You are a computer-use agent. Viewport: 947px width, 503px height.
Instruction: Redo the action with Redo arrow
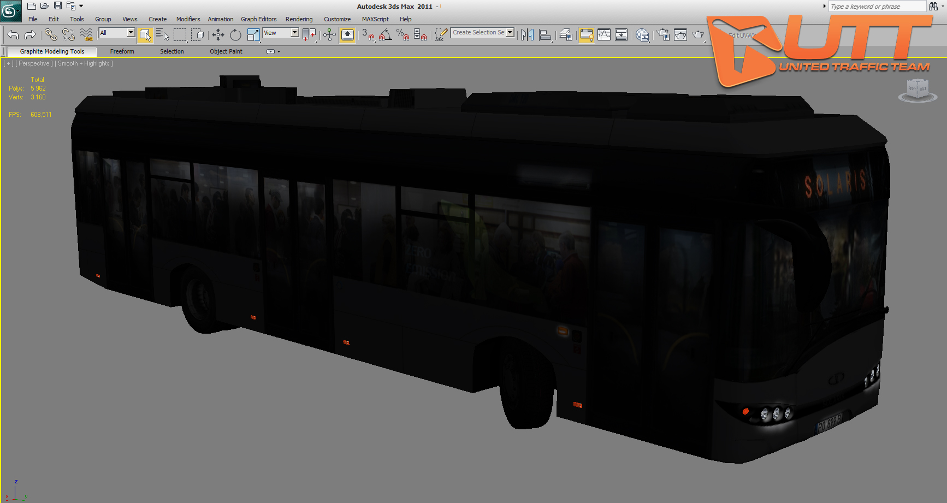30,35
